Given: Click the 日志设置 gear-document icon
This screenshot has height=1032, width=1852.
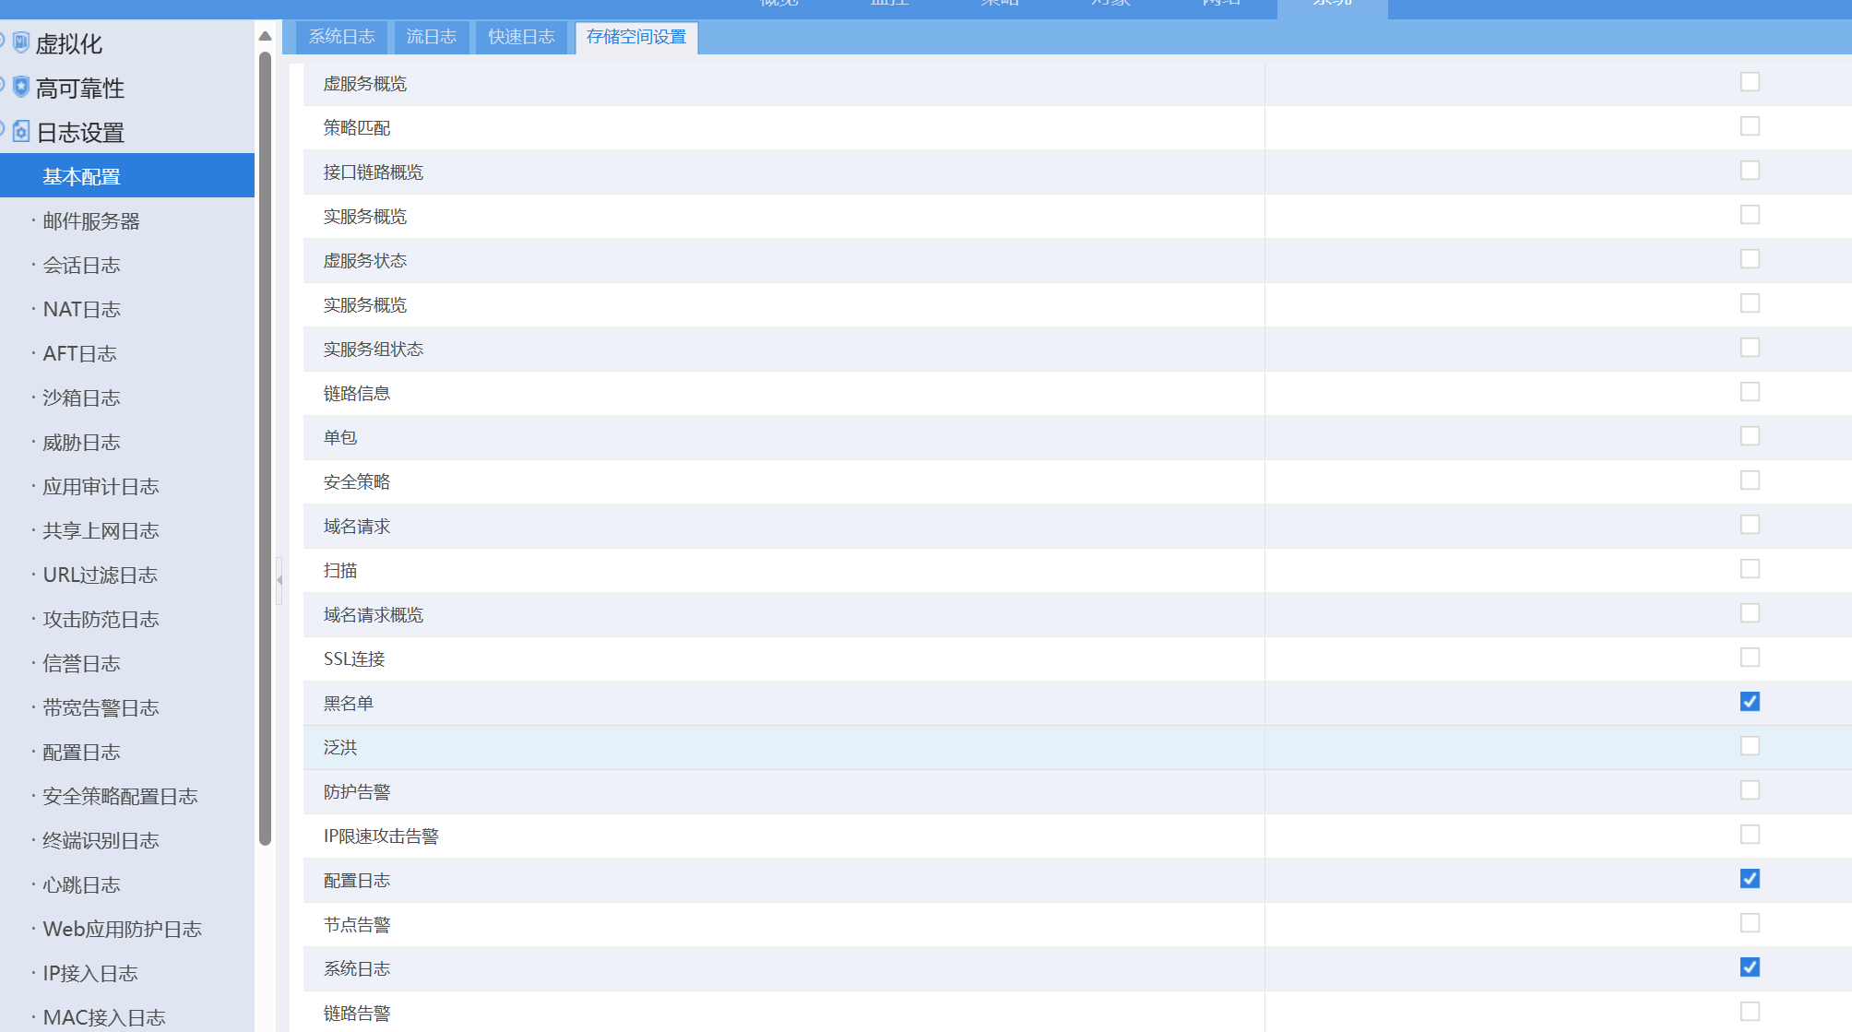Looking at the screenshot, I should 21,131.
